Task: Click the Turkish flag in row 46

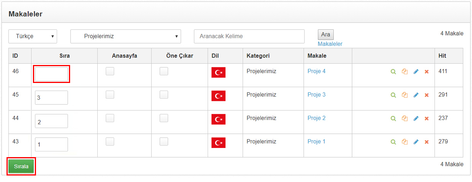Action: point(218,72)
